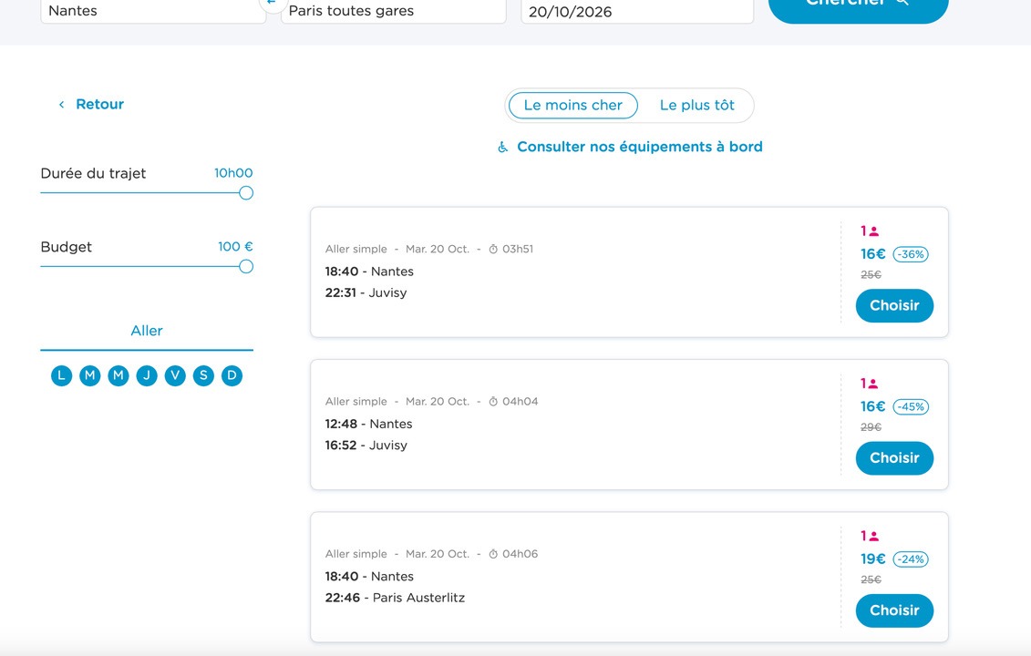
Task: Click the stopwatch icon next to 03h51
Action: 493,249
